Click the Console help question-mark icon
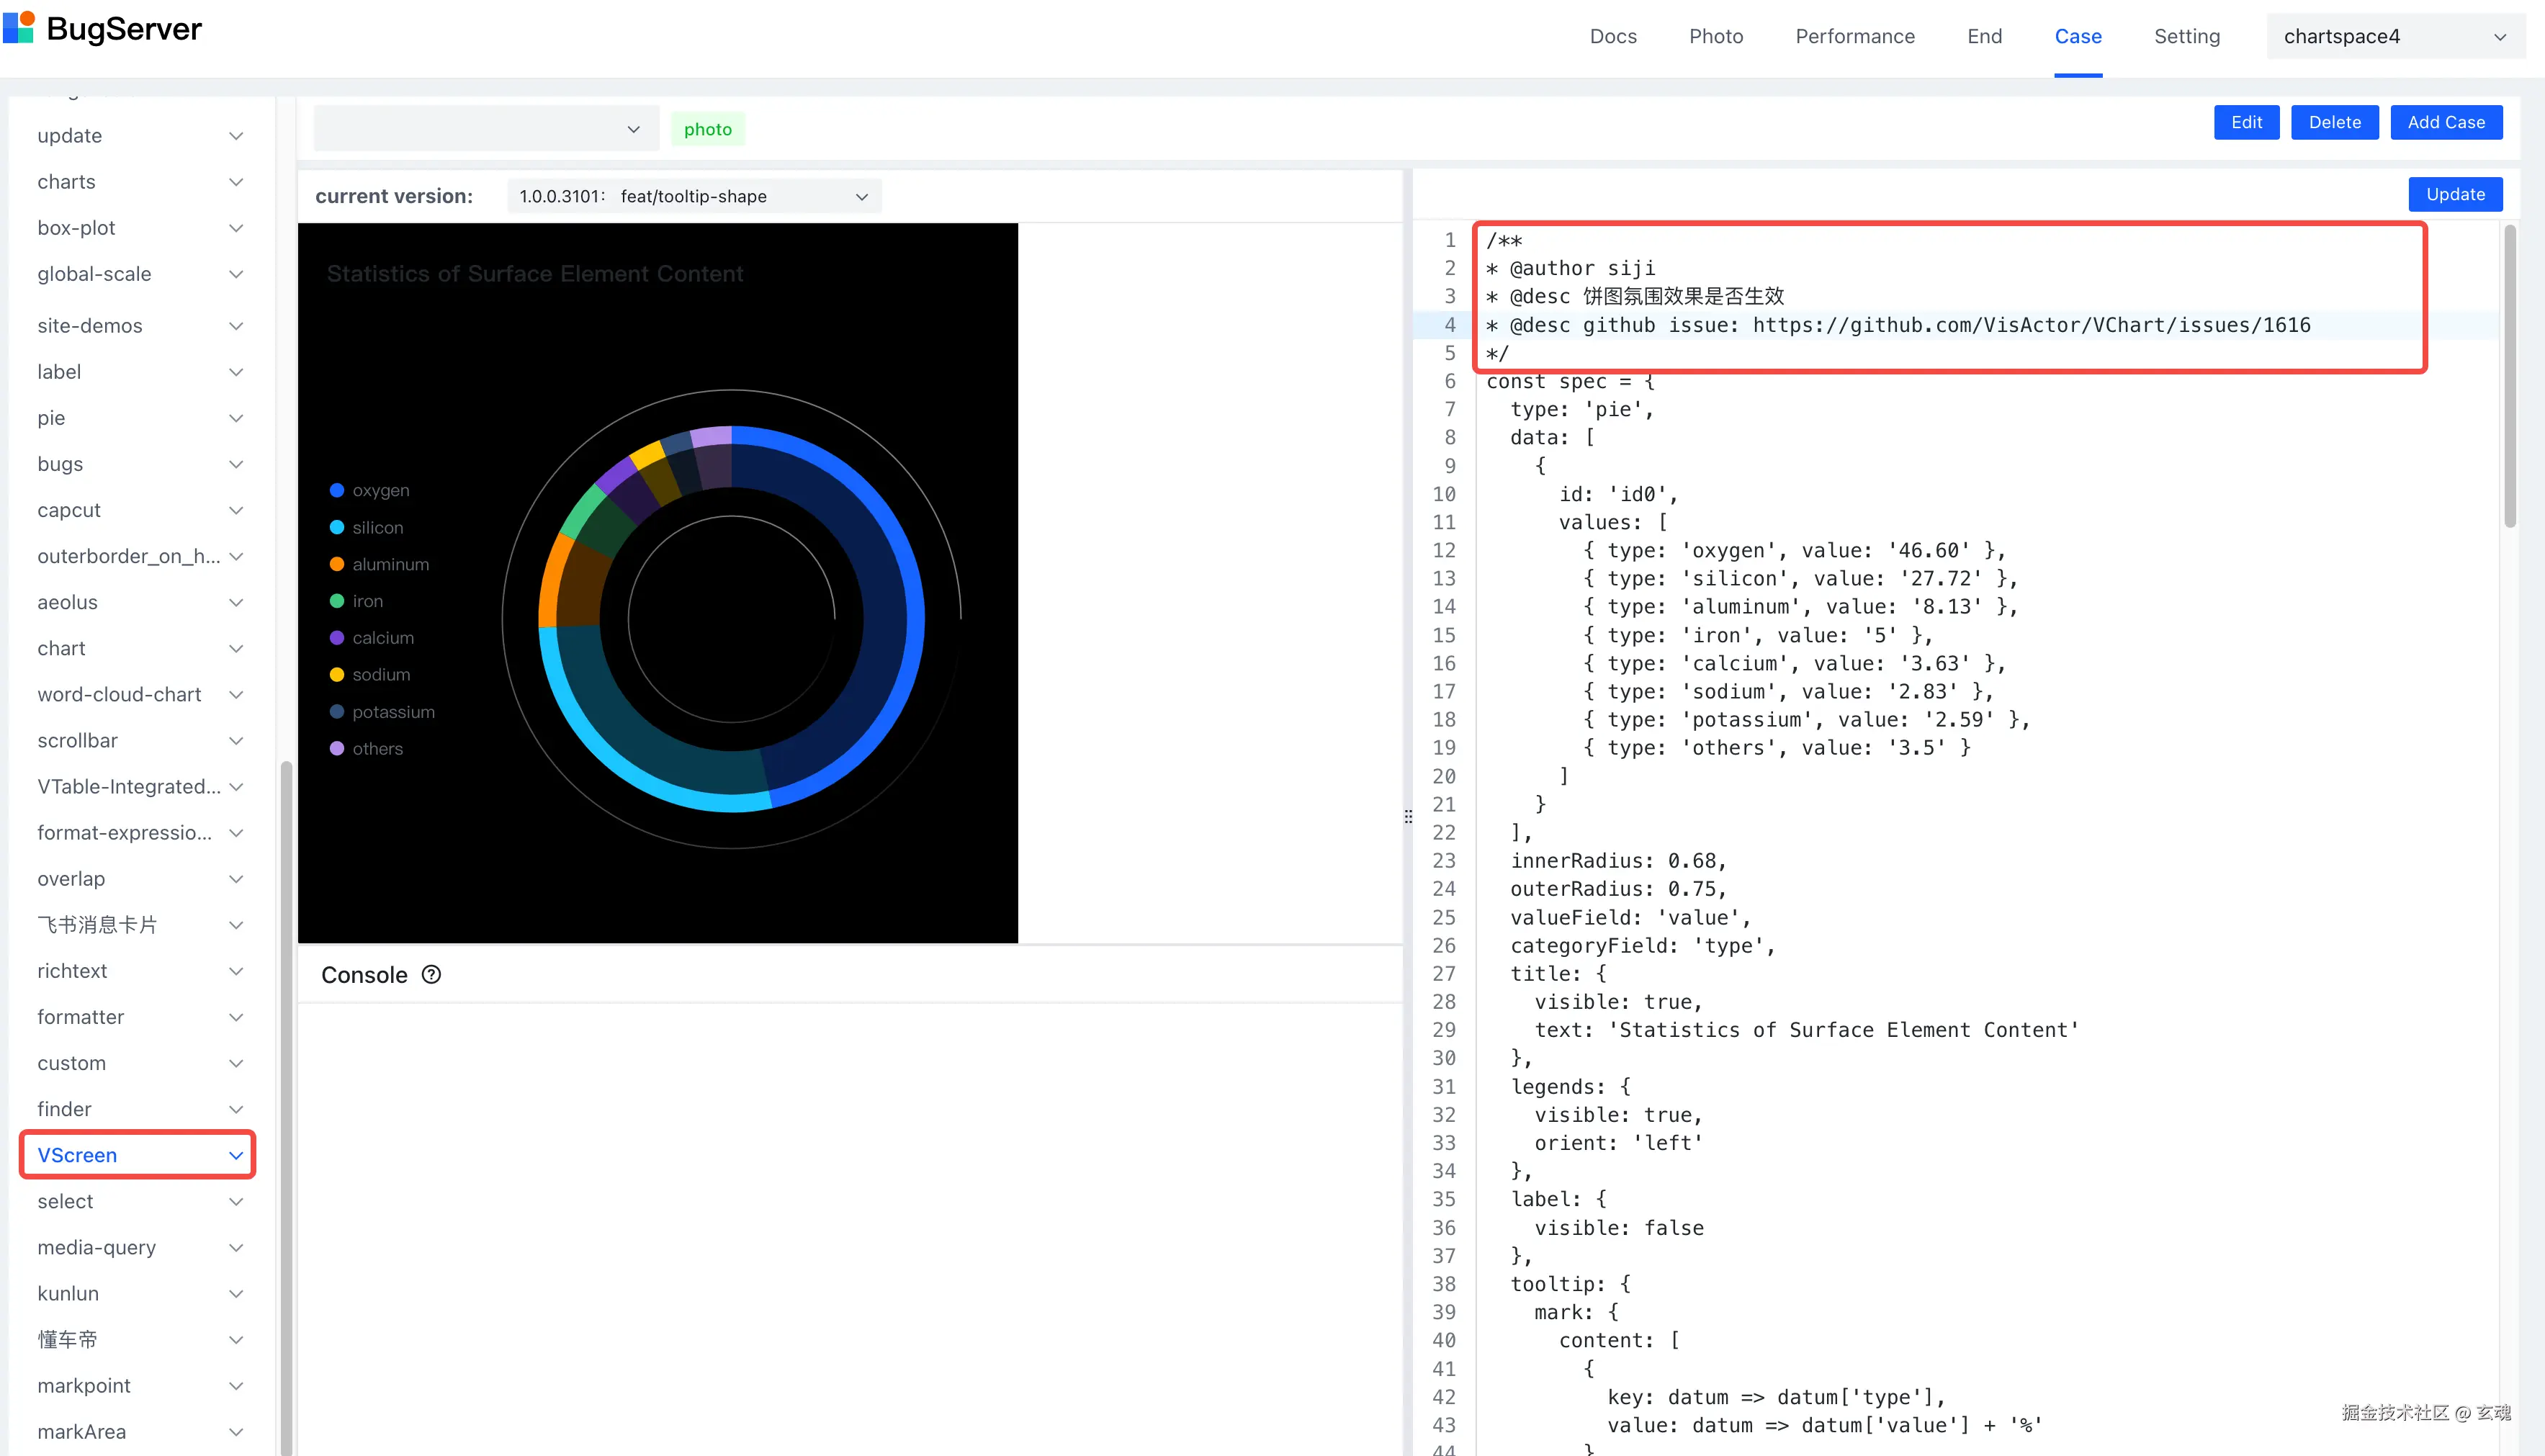Image resolution: width=2545 pixels, height=1456 pixels. (431, 975)
